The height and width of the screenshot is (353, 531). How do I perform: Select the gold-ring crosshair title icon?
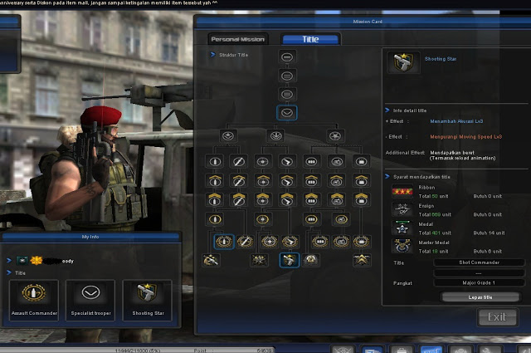point(262,219)
